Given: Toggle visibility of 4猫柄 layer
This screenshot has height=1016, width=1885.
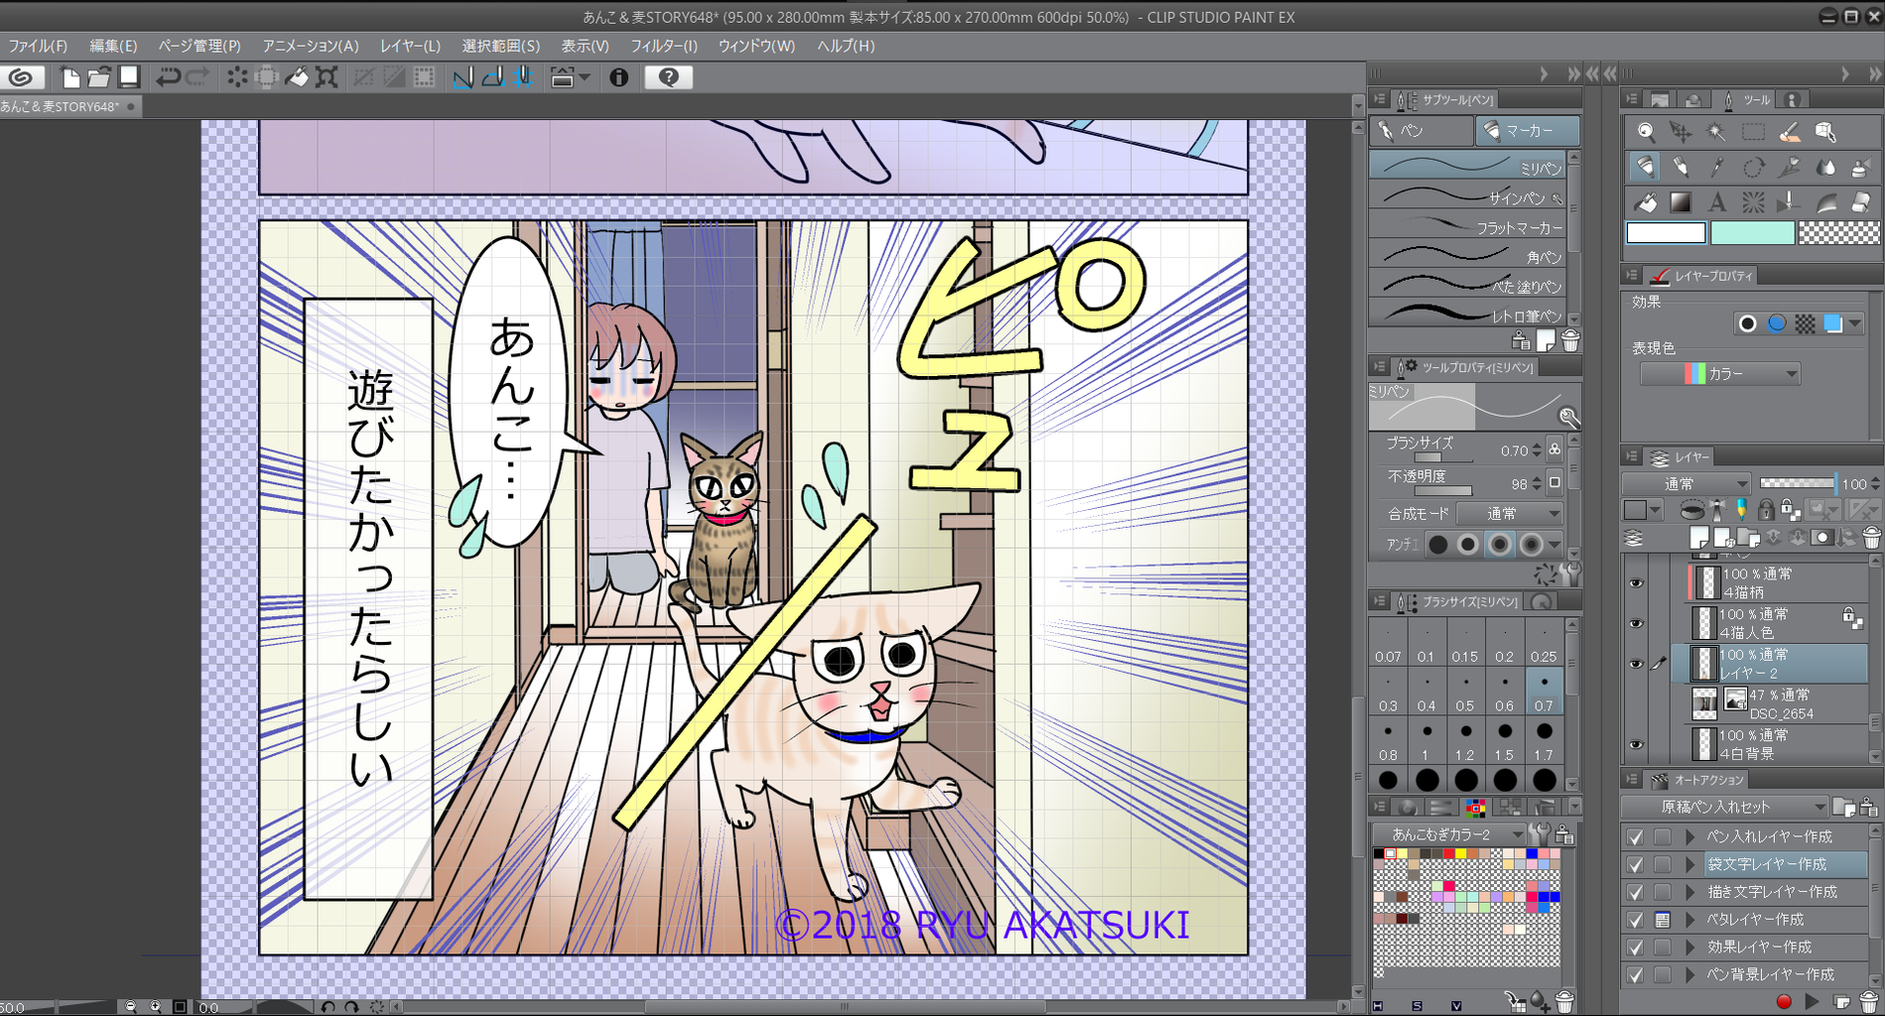Looking at the screenshot, I should [1636, 583].
